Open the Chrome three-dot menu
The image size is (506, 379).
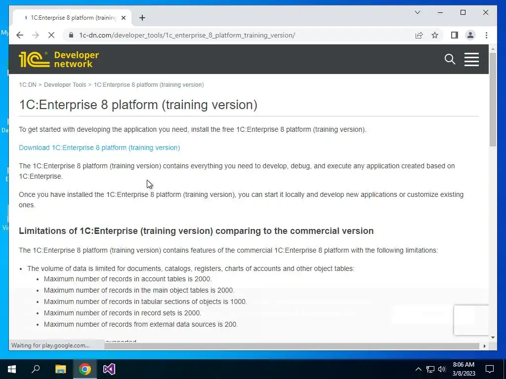486,35
